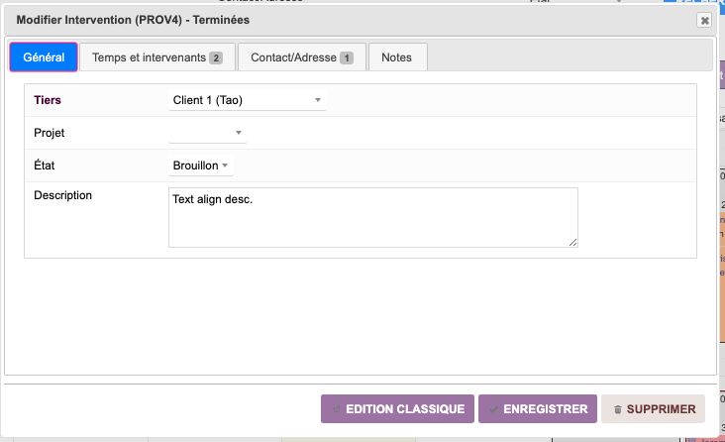Click the checkmark icon on Enregistrer
The height and width of the screenshot is (442, 725).
point(493,409)
